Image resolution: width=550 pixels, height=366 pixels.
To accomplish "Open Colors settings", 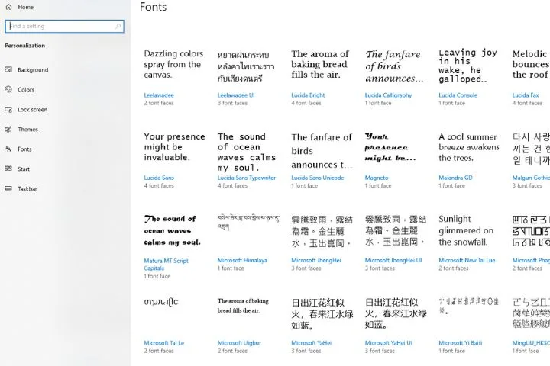I will [x=26, y=90].
